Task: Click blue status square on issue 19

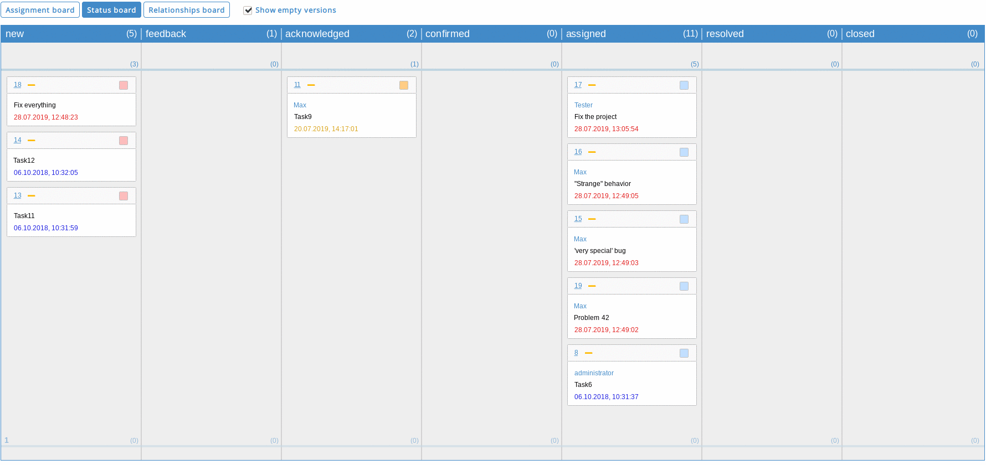Action: [684, 286]
